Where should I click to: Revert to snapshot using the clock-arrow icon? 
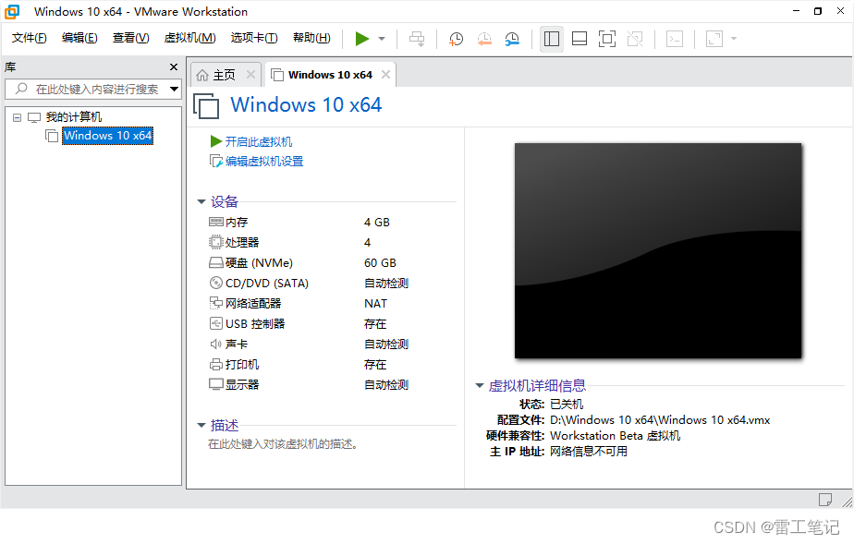click(x=484, y=39)
